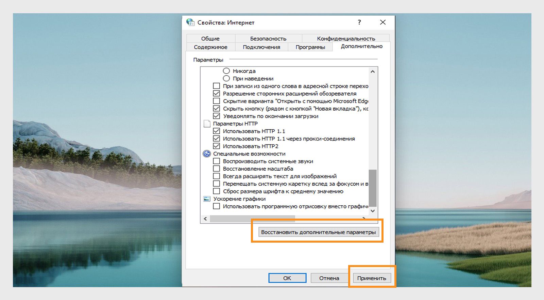Viewport: 544px width, 300px height.
Task: Uncheck «Разрешение сторонних расширений обозревателя»
Action: click(x=216, y=93)
